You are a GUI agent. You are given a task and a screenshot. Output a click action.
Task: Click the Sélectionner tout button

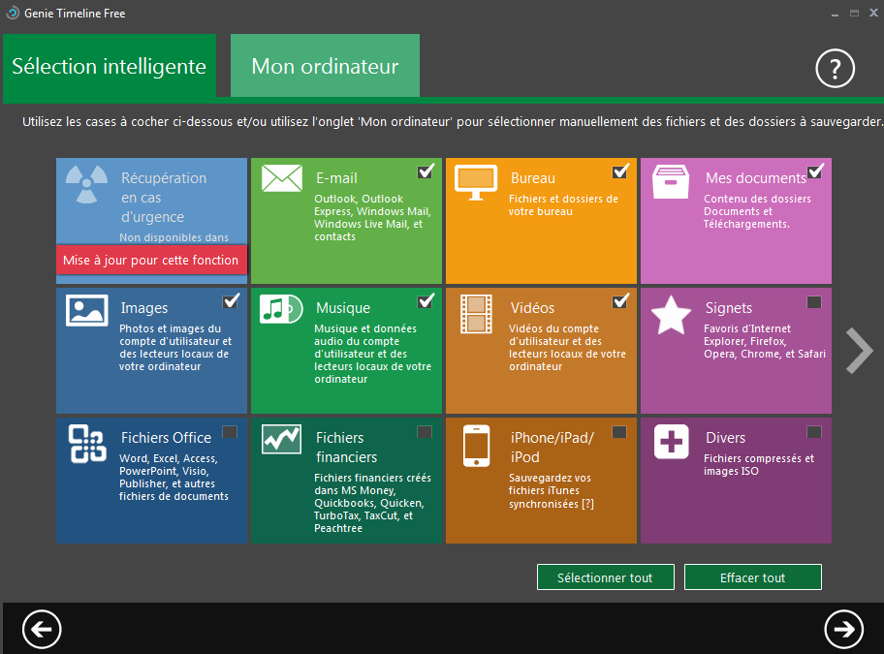(x=606, y=577)
